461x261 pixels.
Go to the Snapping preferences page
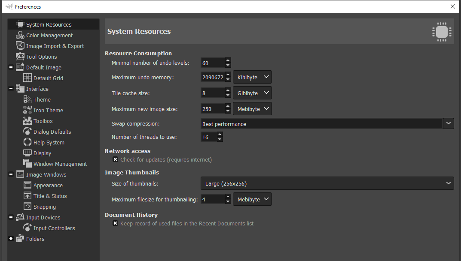pyautogui.click(x=44, y=207)
